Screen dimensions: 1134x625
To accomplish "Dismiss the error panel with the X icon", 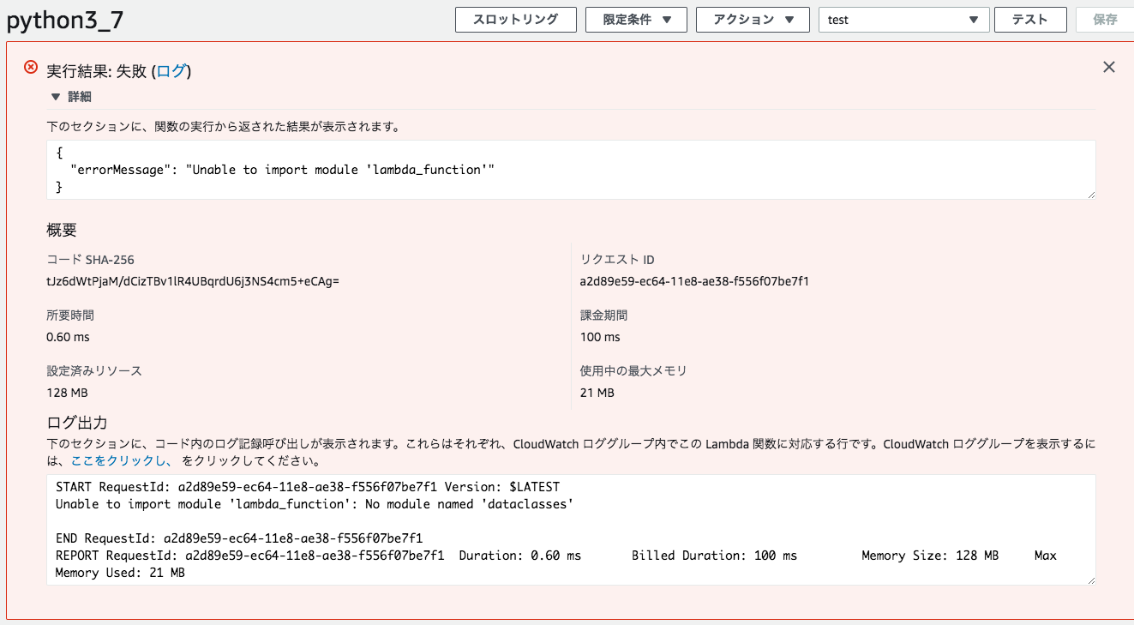I will pos(1108,67).
